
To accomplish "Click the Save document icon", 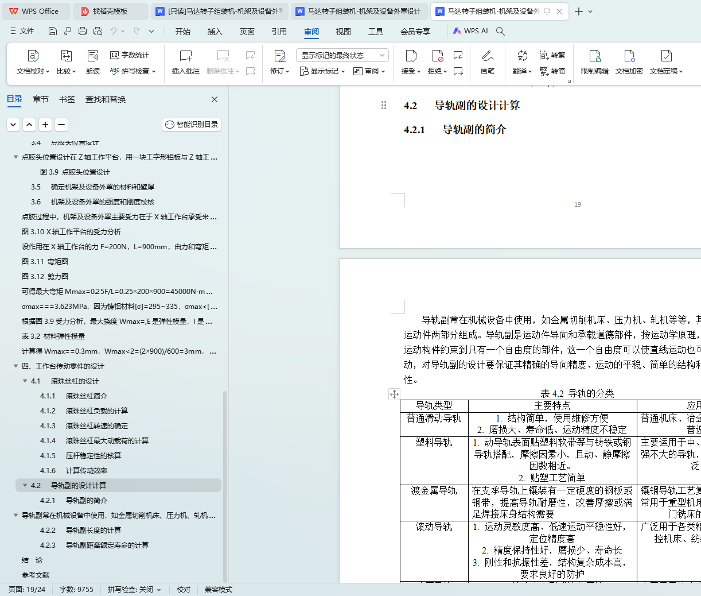I will click(x=53, y=31).
